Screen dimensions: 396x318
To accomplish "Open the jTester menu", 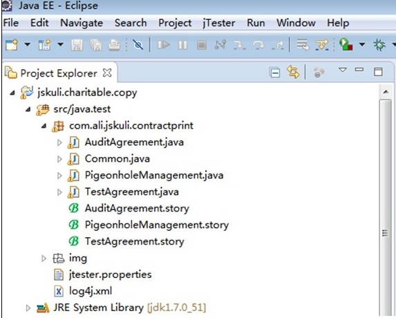I will [219, 23].
